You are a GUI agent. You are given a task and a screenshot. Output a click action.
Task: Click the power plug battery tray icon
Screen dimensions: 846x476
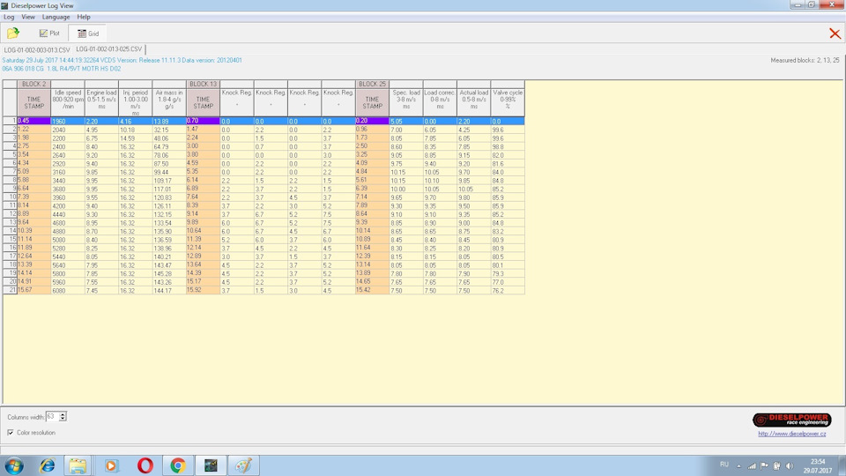(x=777, y=465)
